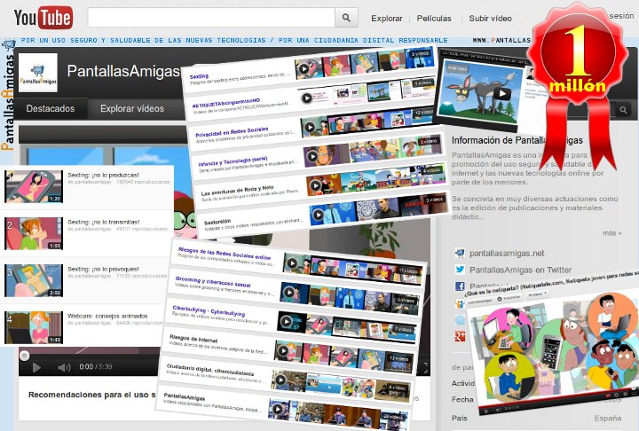
Task: Play all 'Grooming y ciberacoso sexual' videos
Action: tap(289, 292)
